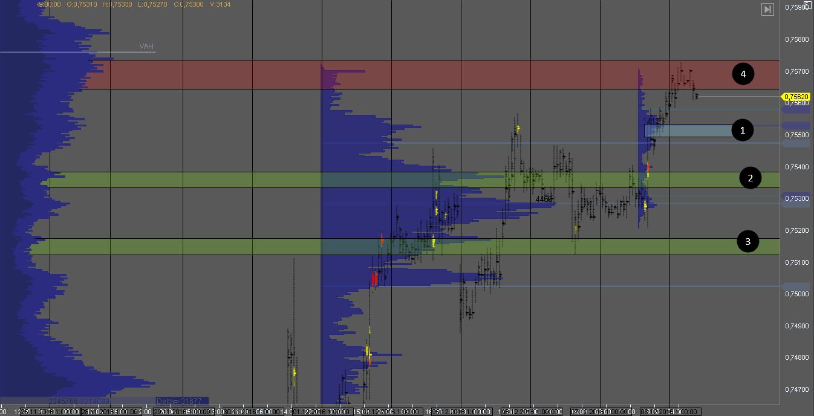Click the black circle marker numbered 3
Viewport: 814px width, 416px height.
(x=748, y=242)
